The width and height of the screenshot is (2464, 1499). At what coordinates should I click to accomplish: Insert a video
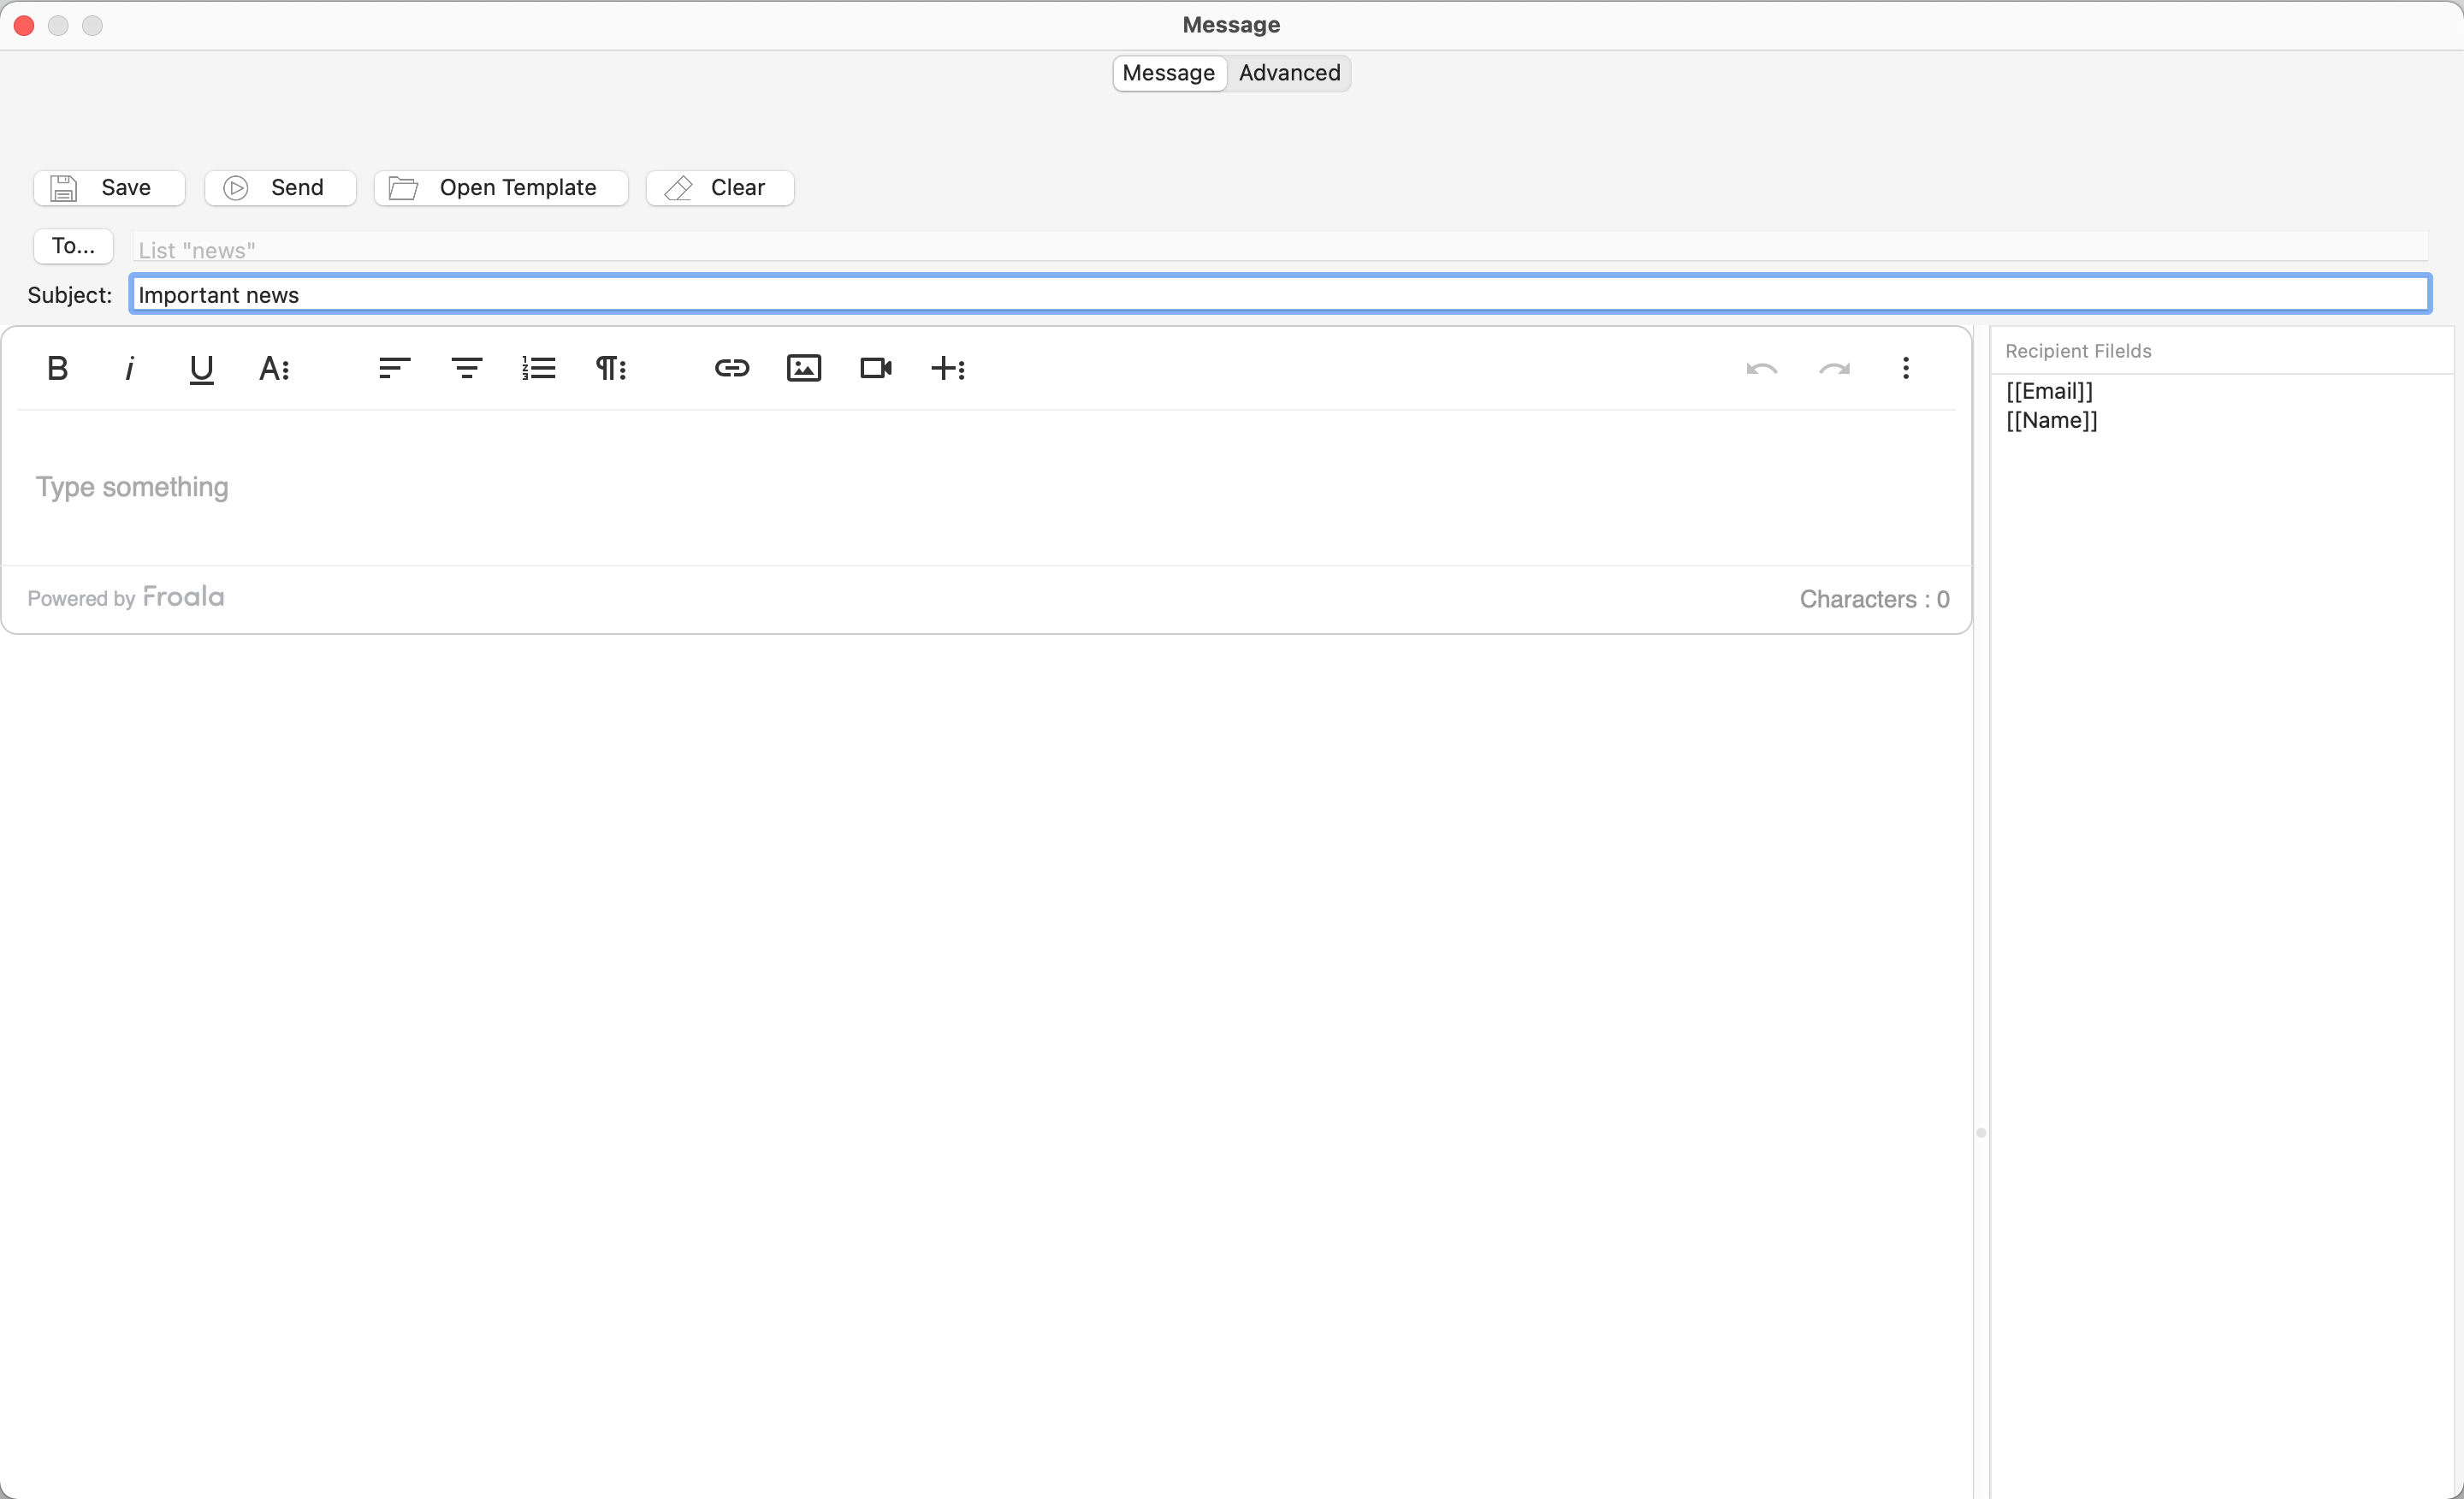875,368
